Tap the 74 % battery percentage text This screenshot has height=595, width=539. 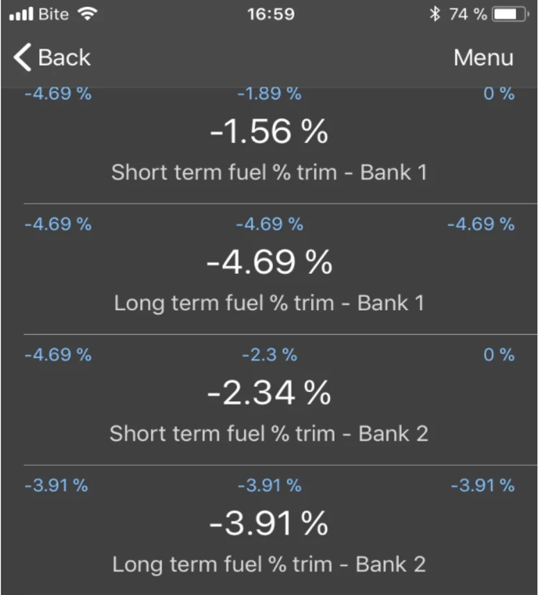pos(467,15)
